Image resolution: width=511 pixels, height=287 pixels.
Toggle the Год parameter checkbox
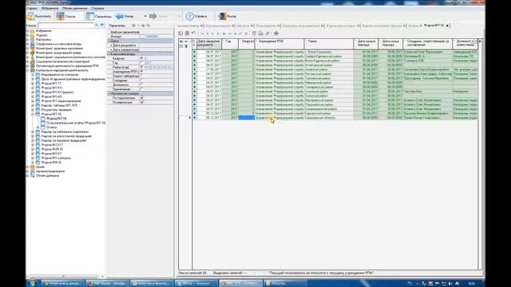tap(142, 63)
